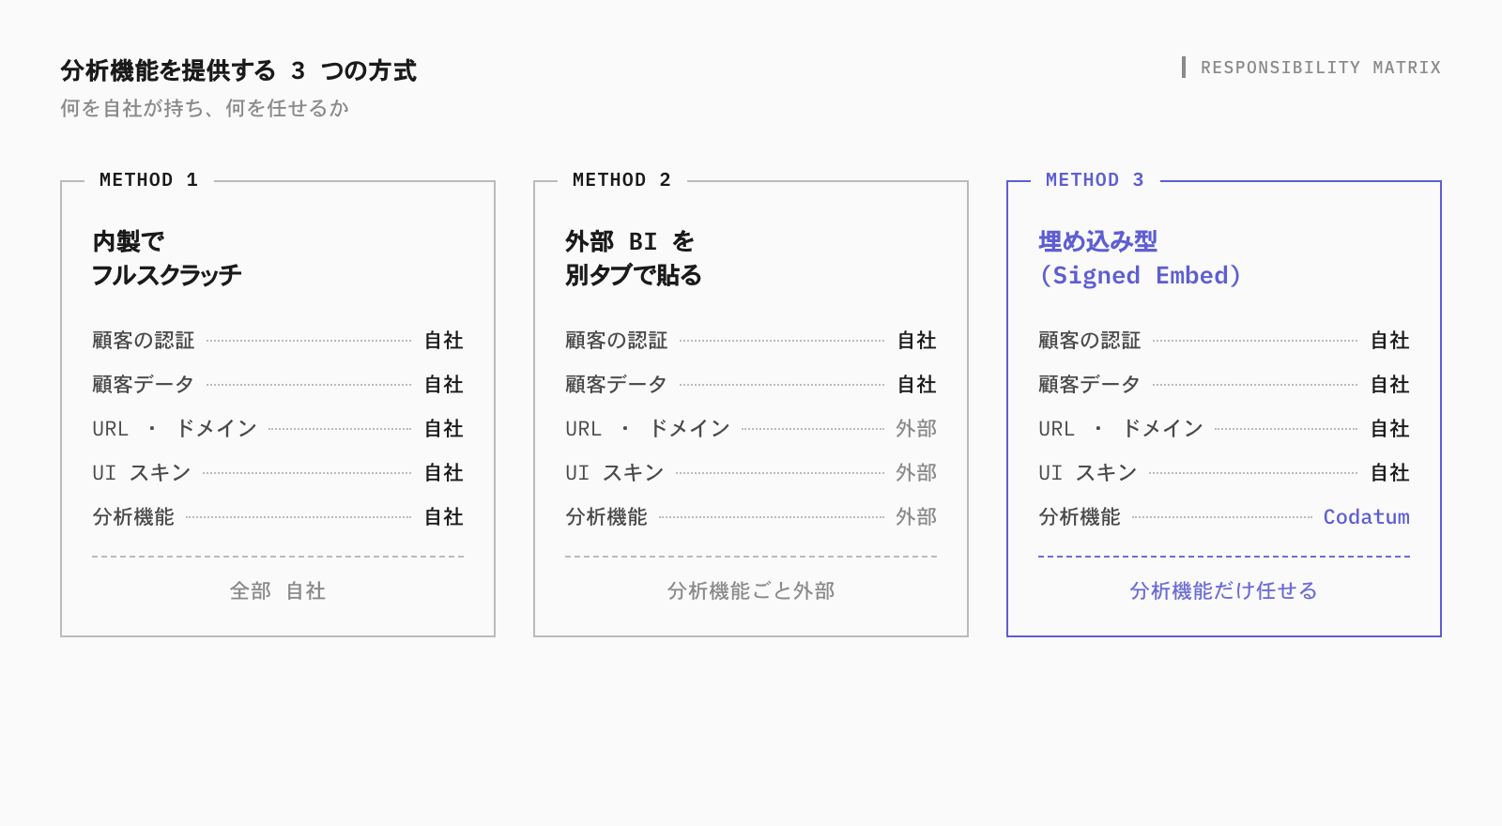Click the RESPONSIBILITY MATRIX label
Image resolution: width=1502 pixels, height=826 pixels.
1321,68
